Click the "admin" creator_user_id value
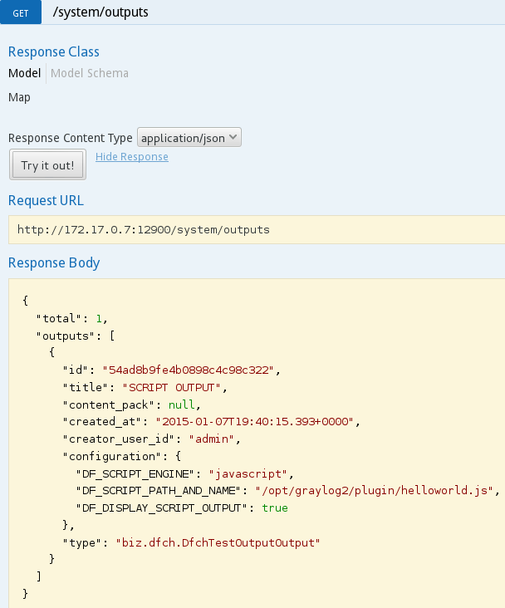This screenshot has width=505, height=608. point(214,439)
